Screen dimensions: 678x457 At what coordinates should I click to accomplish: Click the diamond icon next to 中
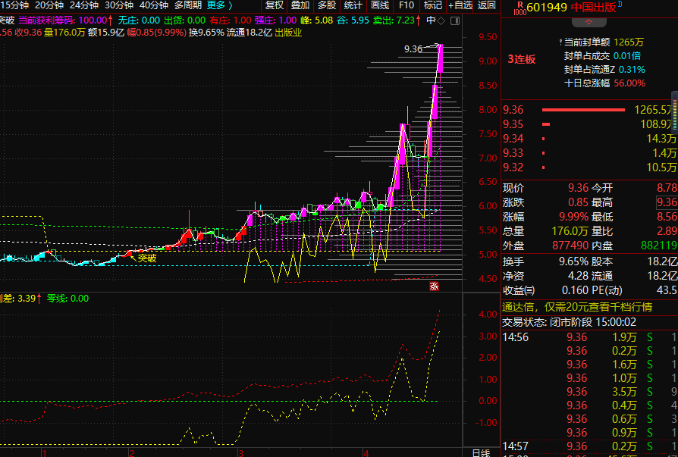443,20
